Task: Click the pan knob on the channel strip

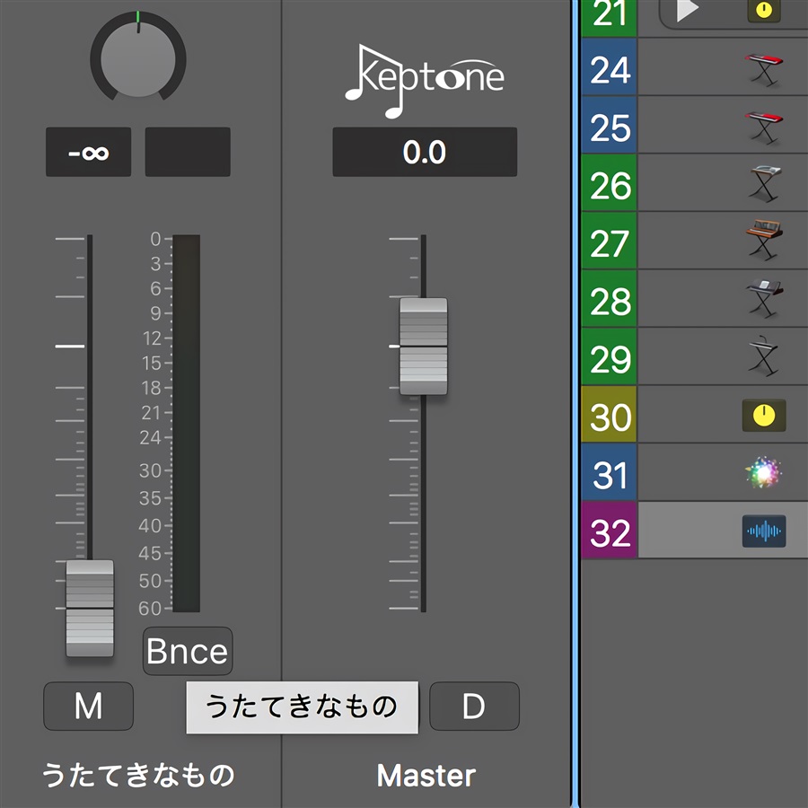Action: coord(138,57)
